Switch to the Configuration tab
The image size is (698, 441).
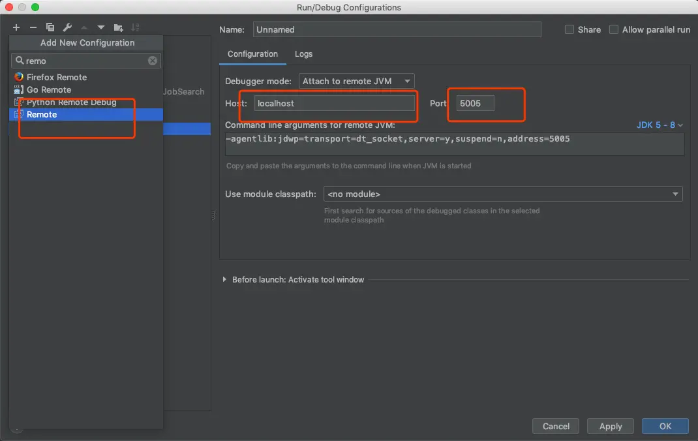[252, 54]
